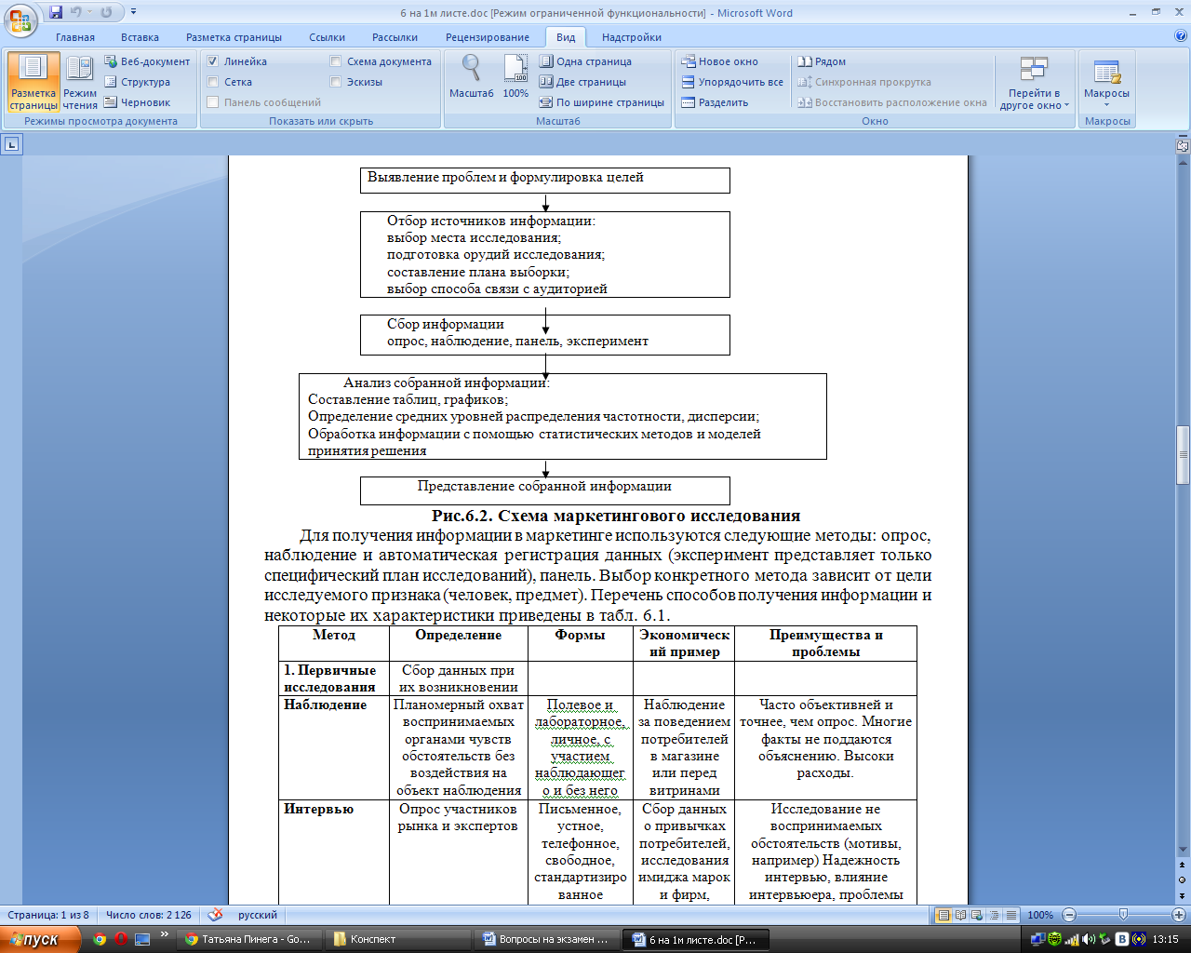Open the Главная ribbon tab
The height and width of the screenshot is (953, 1191).
pyautogui.click(x=75, y=37)
